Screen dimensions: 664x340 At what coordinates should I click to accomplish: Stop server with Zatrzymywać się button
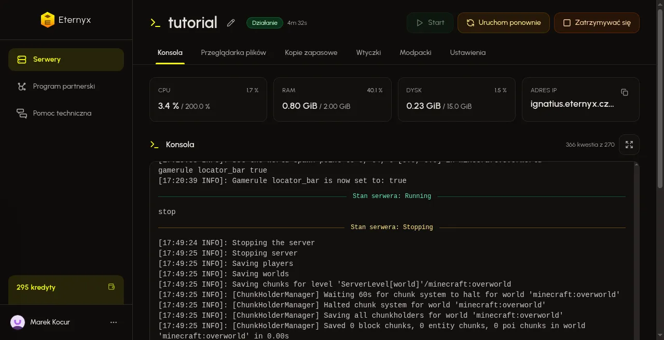(x=597, y=23)
